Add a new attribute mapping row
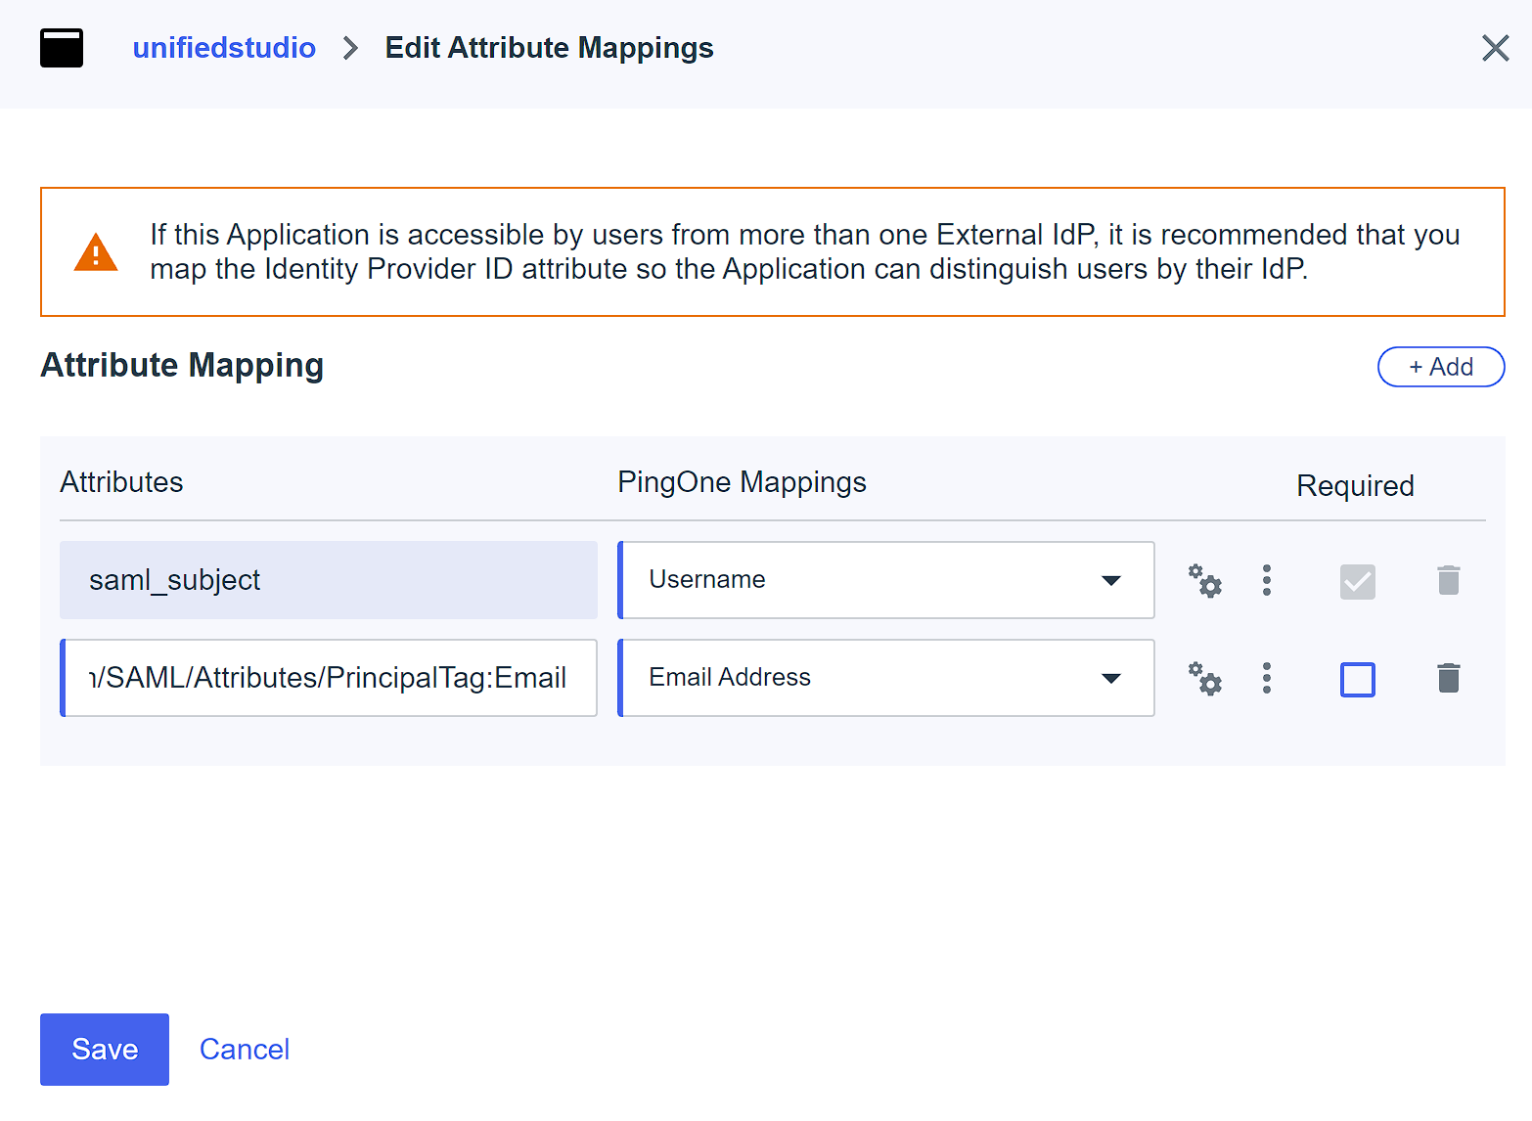The height and width of the screenshot is (1121, 1532). click(x=1440, y=366)
